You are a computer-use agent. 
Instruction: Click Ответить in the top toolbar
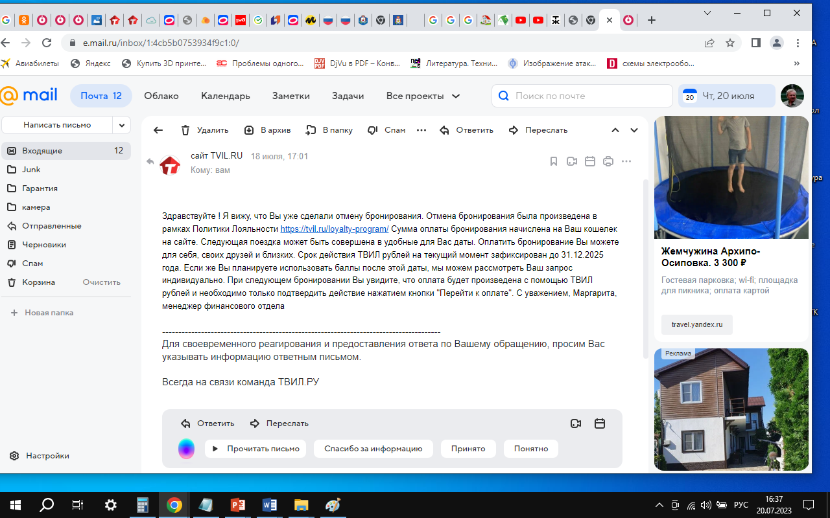pyautogui.click(x=466, y=130)
